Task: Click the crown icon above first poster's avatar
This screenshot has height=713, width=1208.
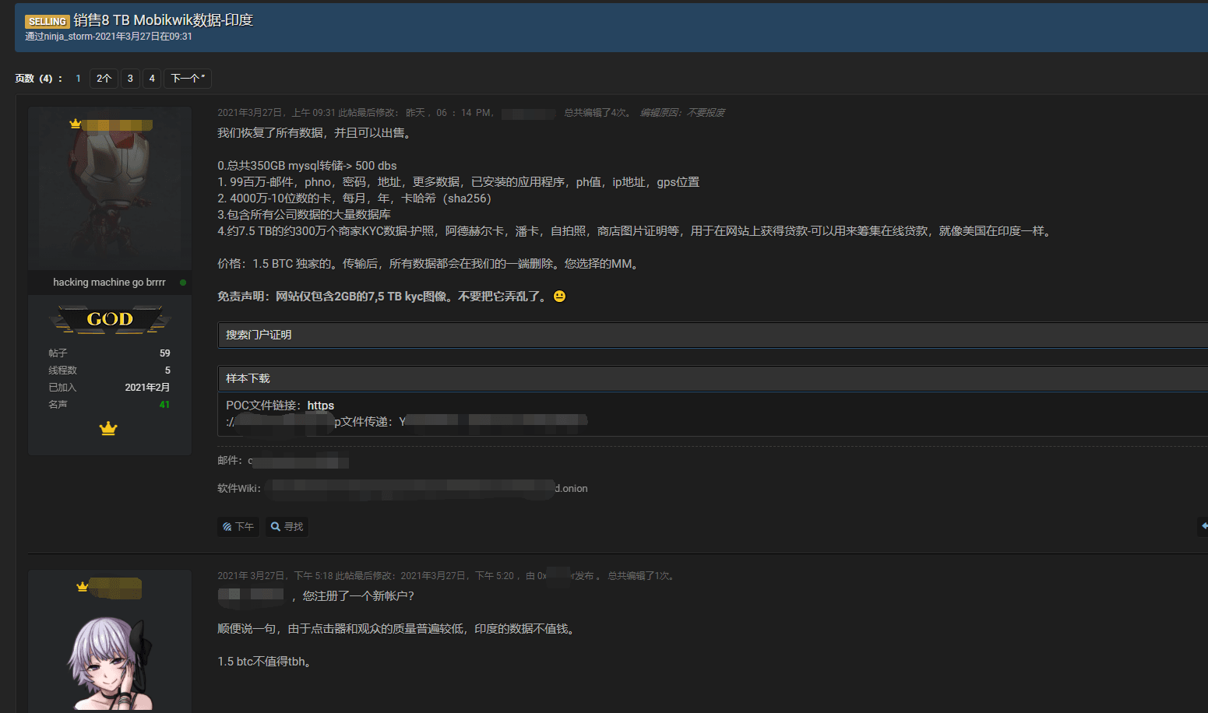Action: (76, 124)
